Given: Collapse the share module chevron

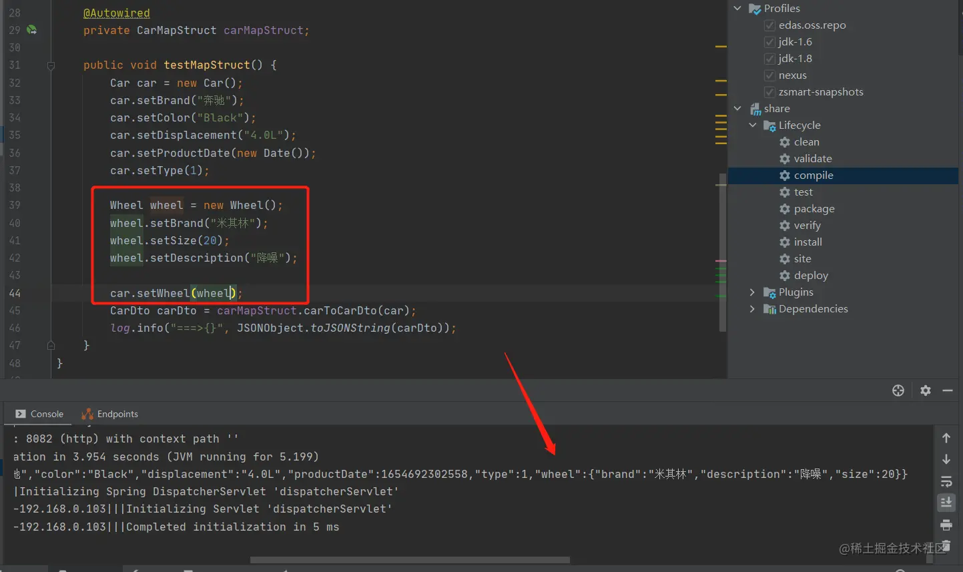Looking at the screenshot, I should click(x=737, y=109).
